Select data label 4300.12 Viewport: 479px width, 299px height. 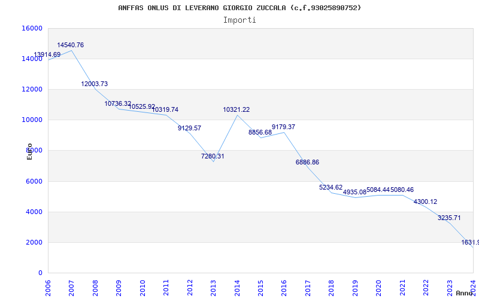(425, 202)
